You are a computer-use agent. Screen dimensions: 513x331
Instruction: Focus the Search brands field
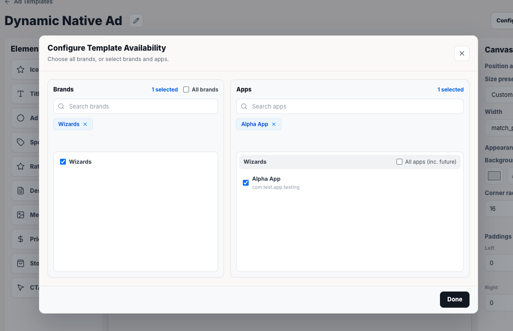[x=135, y=106]
